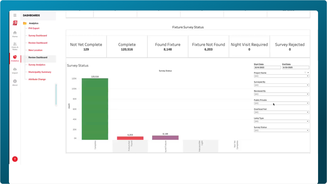Open the Surveyed By dropdown
Image resolution: width=327 pixels, height=184 pixels.
click(x=281, y=85)
